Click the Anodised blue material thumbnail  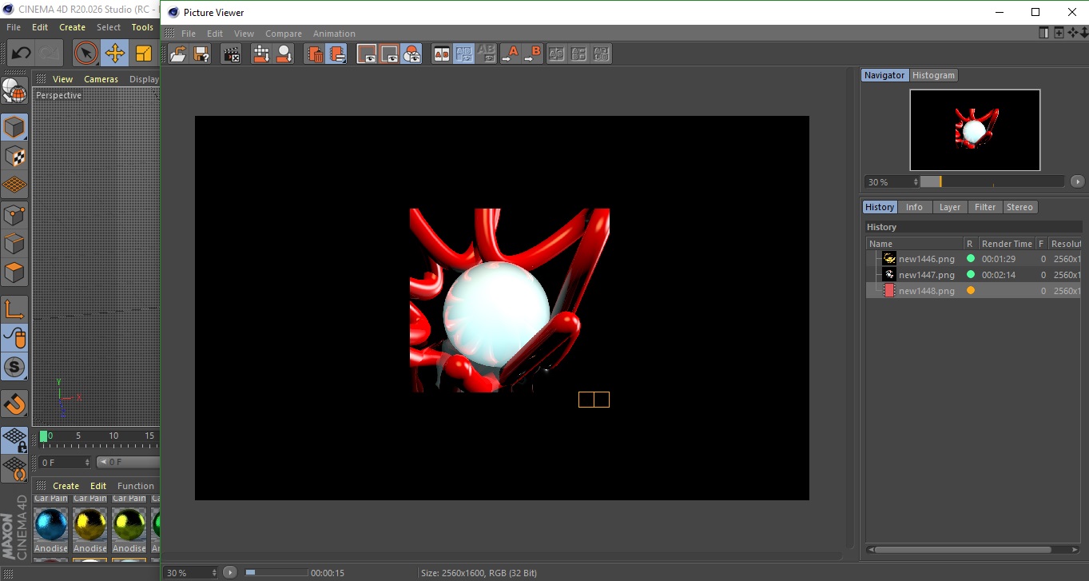click(51, 524)
